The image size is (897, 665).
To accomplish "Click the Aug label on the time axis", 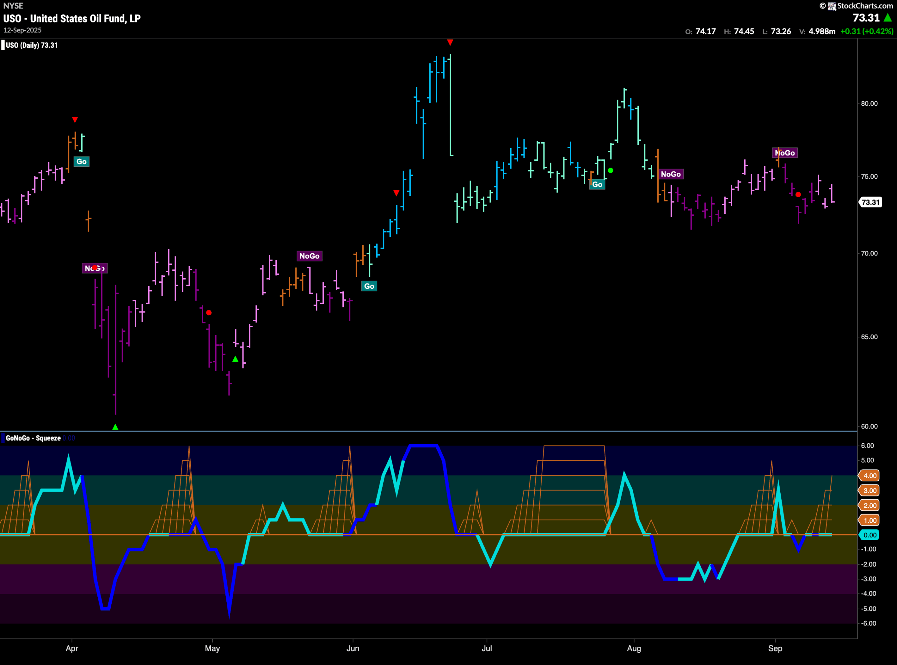I will pos(634,649).
